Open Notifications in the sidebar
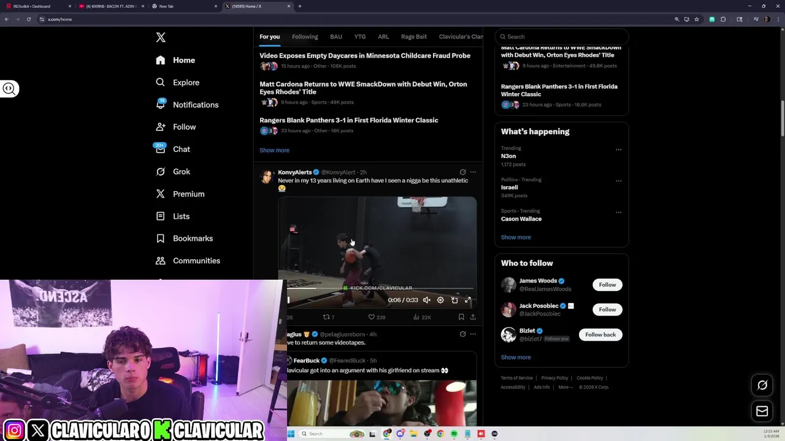The height and width of the screenshot is (441, 785). [x=187, y=105]
